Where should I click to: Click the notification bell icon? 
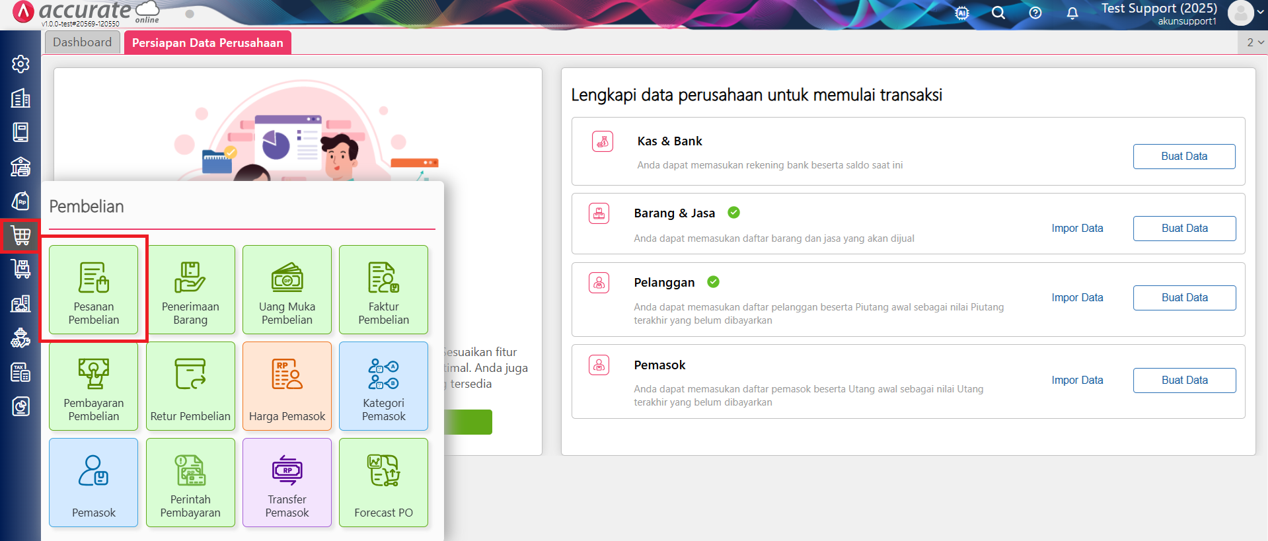pos(1072,13)
